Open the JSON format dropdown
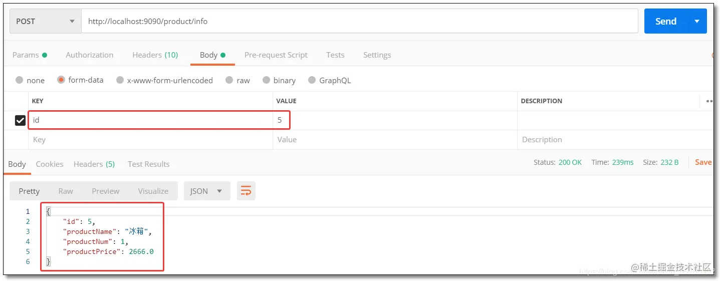 tap(207, 191)
